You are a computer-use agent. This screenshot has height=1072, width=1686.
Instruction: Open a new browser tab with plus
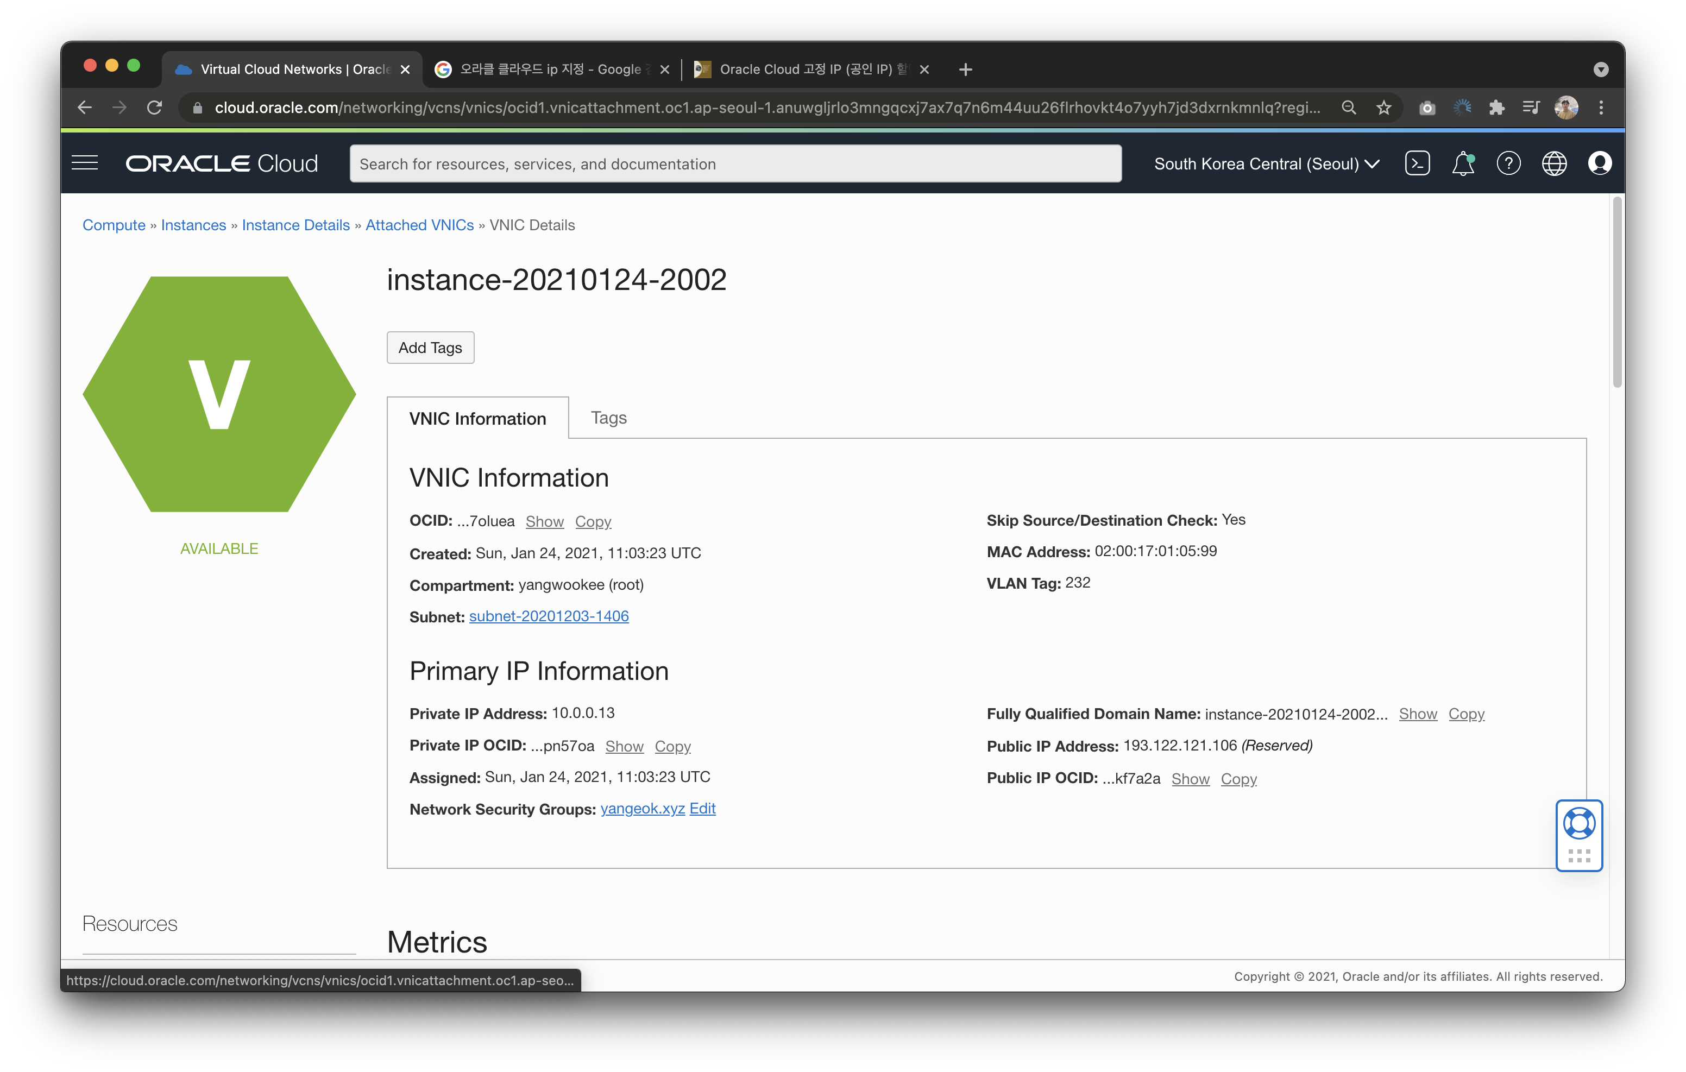[965, 70]
